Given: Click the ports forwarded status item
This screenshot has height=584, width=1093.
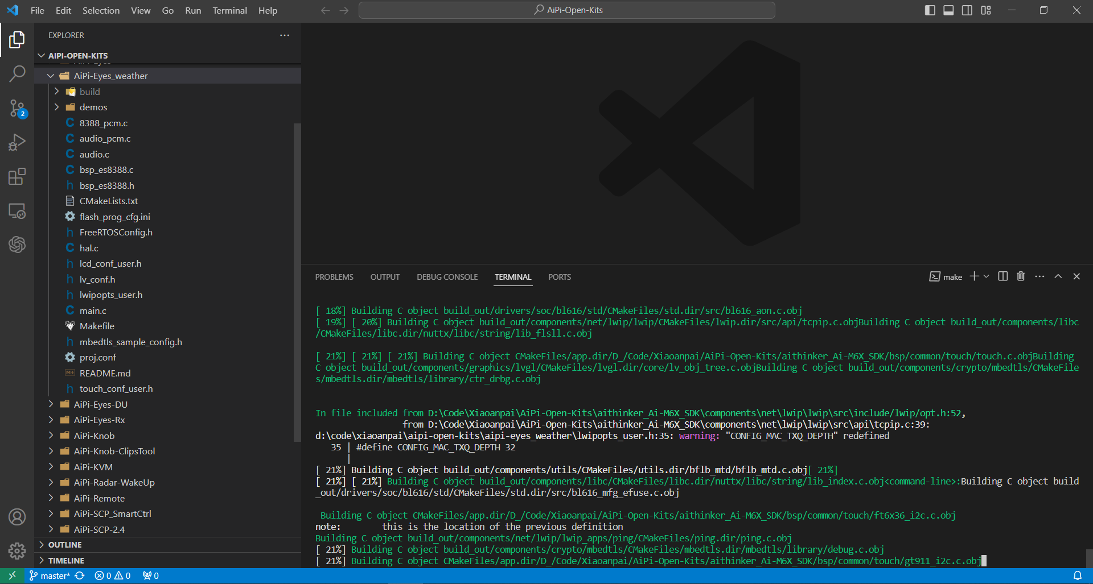Looking at the screenshot, I should [x=151, y=575].
